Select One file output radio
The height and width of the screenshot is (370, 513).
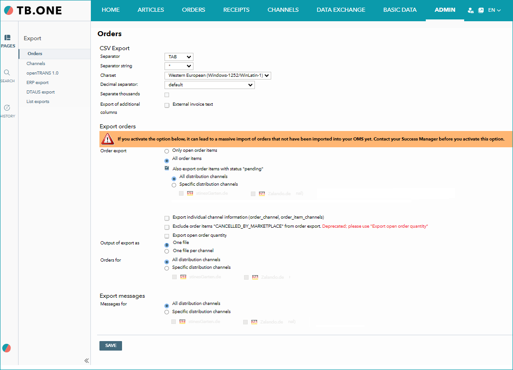point(167,245)
